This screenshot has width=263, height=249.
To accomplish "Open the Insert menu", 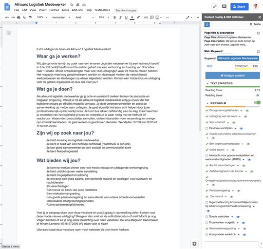I will click(x=42, y=10).
